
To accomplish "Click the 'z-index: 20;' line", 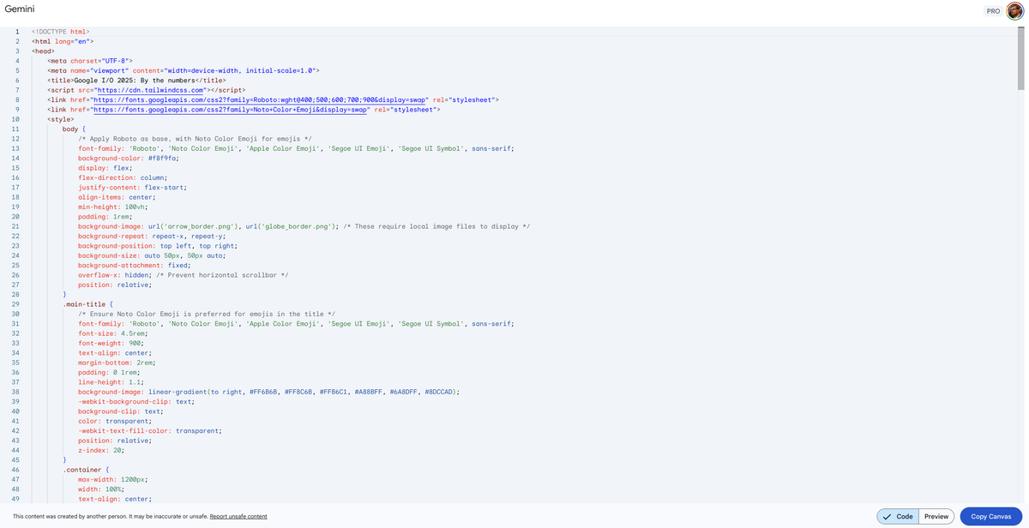I will [x=100, y=450].
